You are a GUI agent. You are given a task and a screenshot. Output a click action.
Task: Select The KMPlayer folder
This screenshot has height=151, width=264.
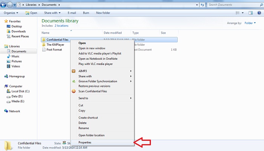point(54,45)
